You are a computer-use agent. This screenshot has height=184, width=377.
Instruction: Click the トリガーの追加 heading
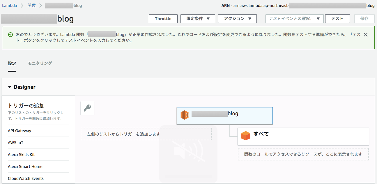[x=26, y=105]
